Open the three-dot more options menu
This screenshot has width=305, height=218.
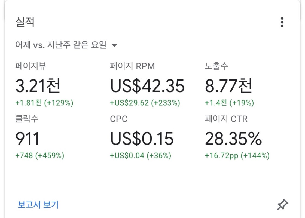click(x=282, y=22)
